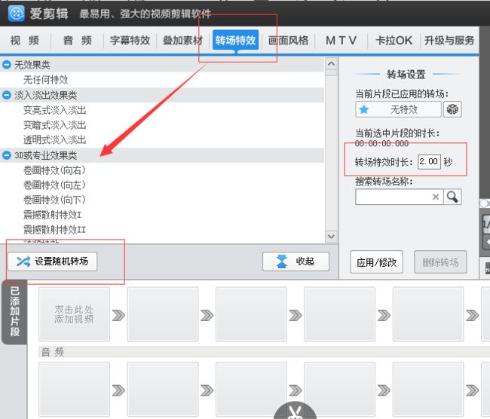This screenshot has width=490, height=419.
Task: Click the 应用/修改 button
Action: (x=377, y=261)
